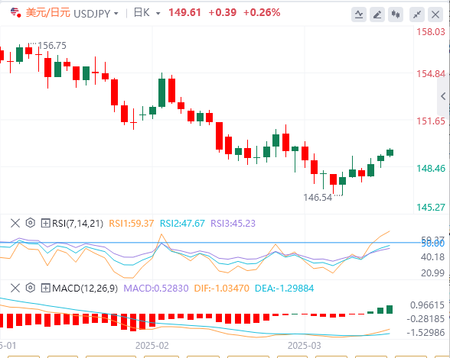This screenshot has width=450, height=358.
Task: Open the indicator line chart tool
Action: [359, 15]
